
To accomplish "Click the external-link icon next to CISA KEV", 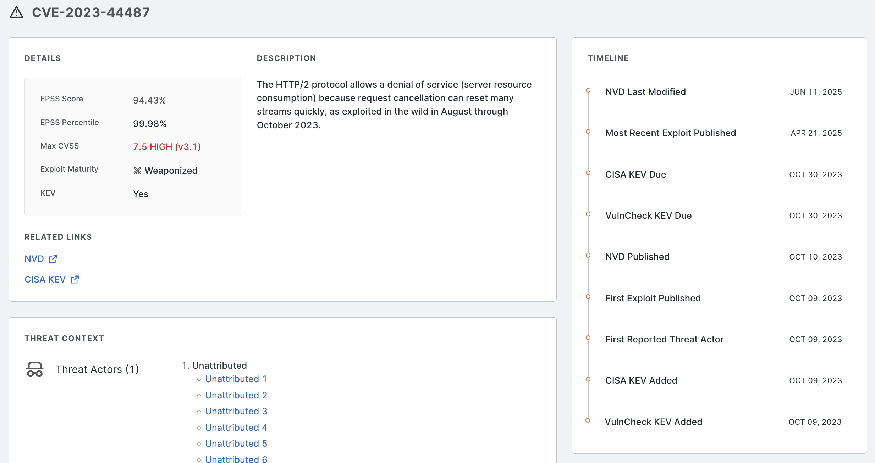I will coord(75,279).
